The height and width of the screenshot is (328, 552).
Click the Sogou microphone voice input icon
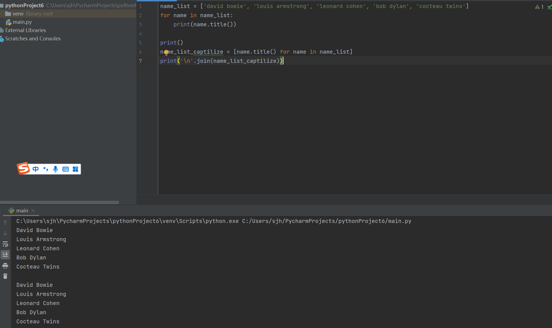pyautogui.click(x=55, y=169)
